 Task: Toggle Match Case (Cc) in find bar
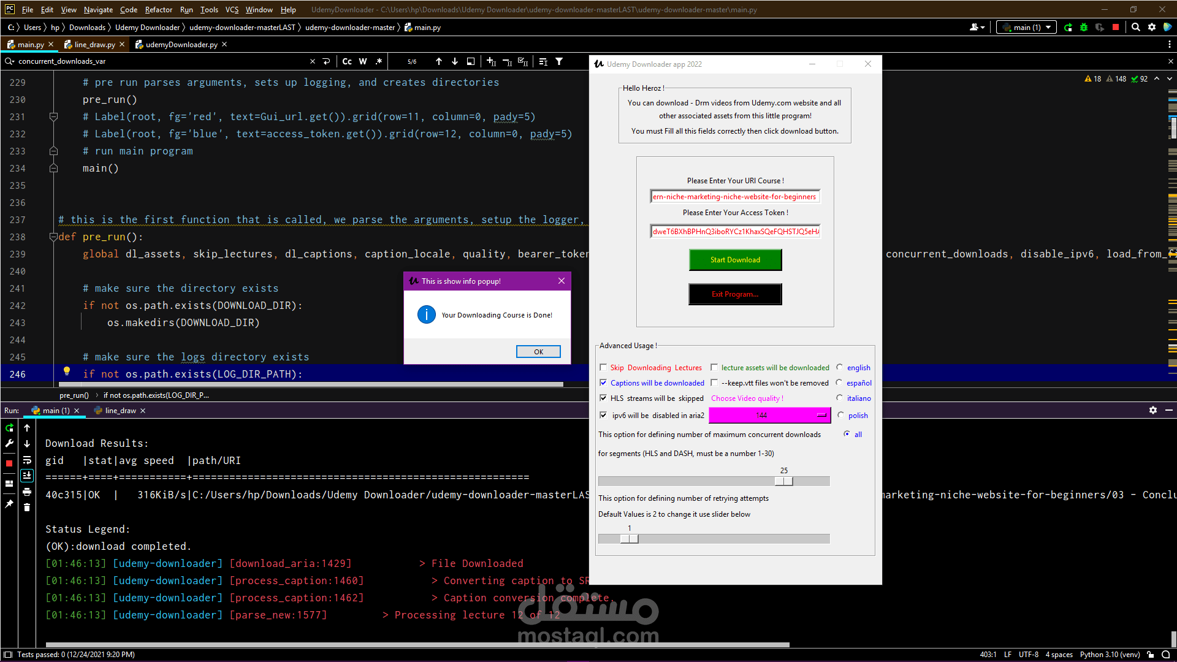(347, 61)
